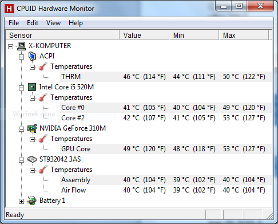Select the X-KOMPUTER computer icon
Viewport: 278px width, 224px height.
[21, 46]
